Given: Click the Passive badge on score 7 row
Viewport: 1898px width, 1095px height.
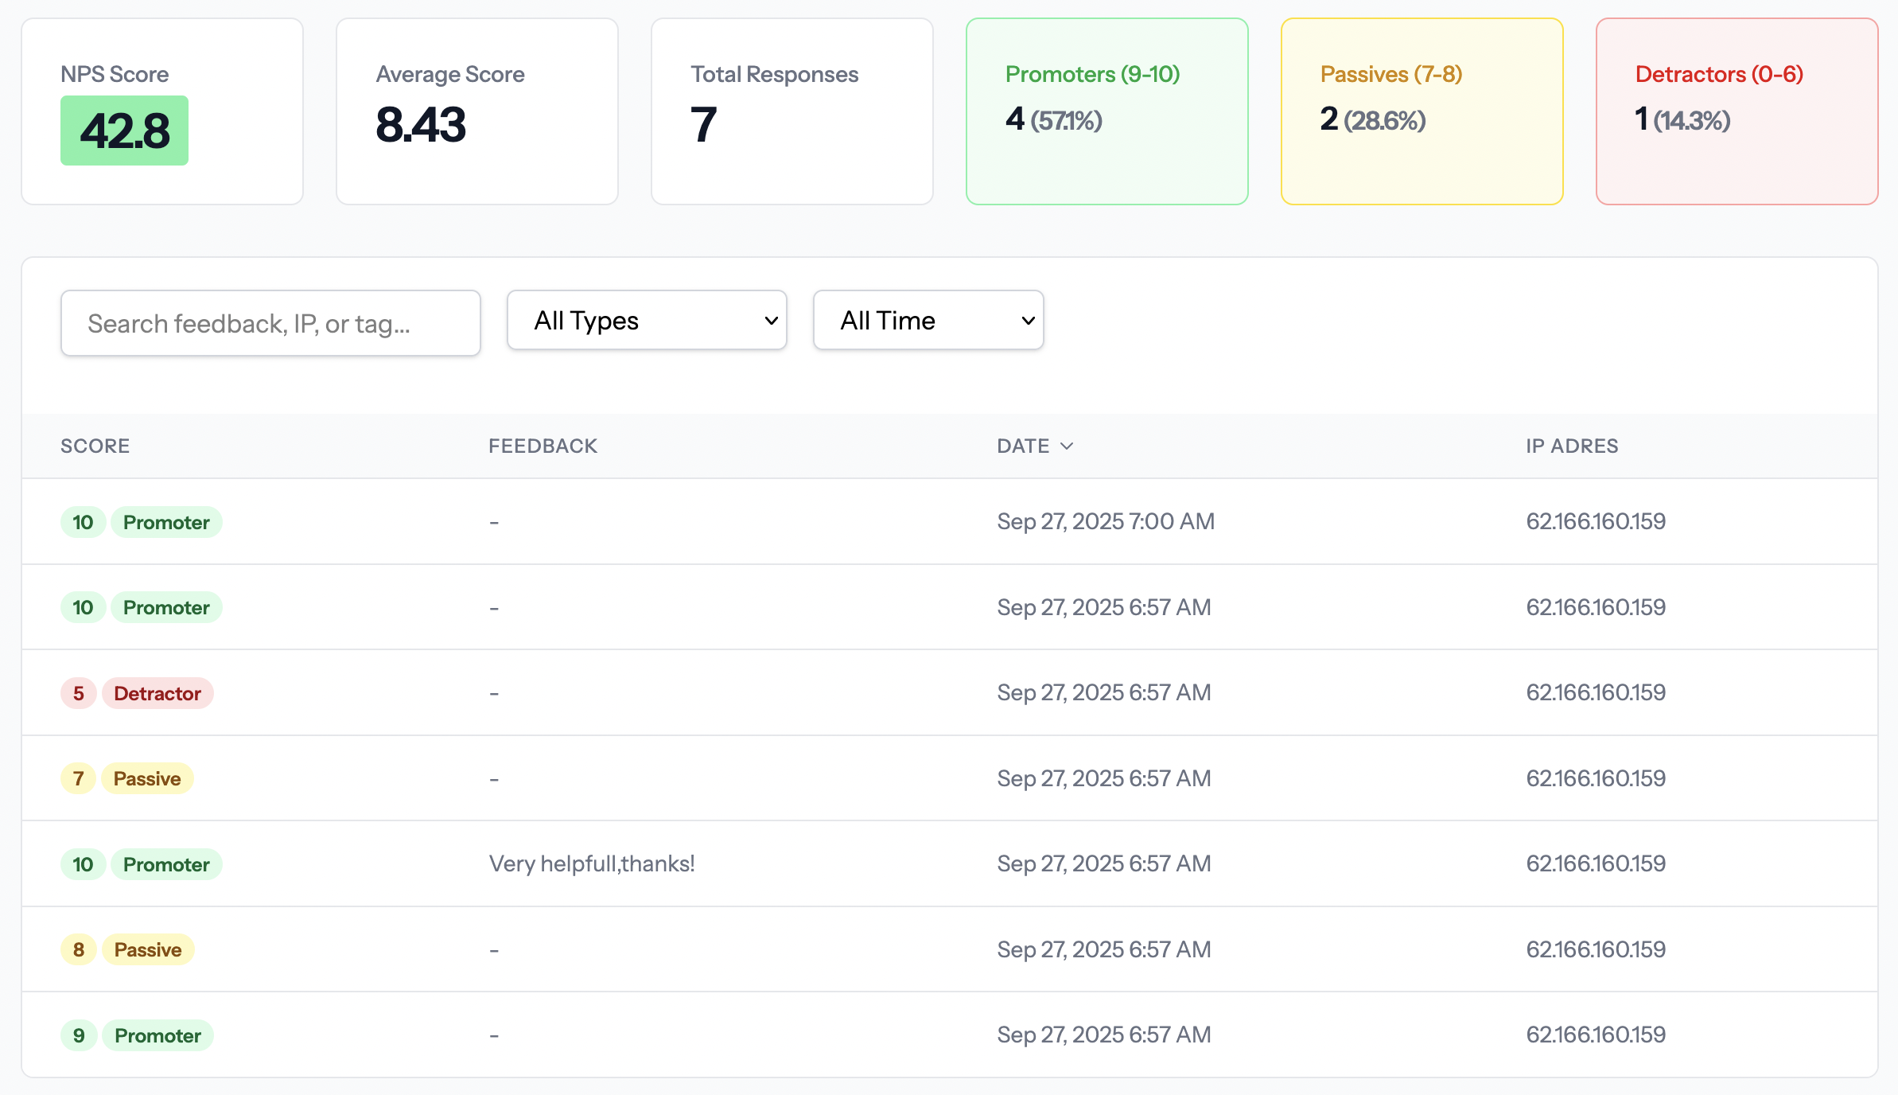Looking at the screenshot, I should point(146,778).
